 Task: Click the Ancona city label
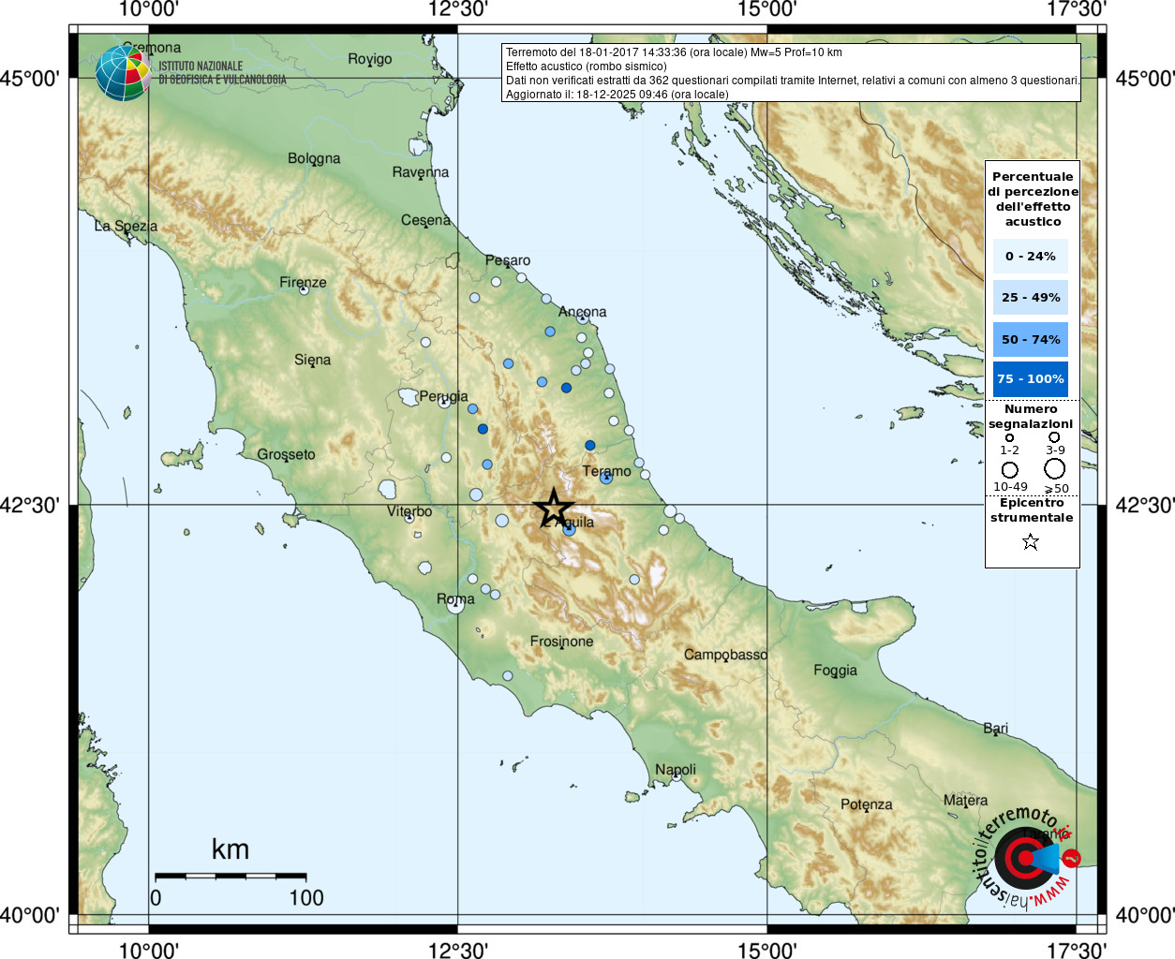tap(582, 312)
